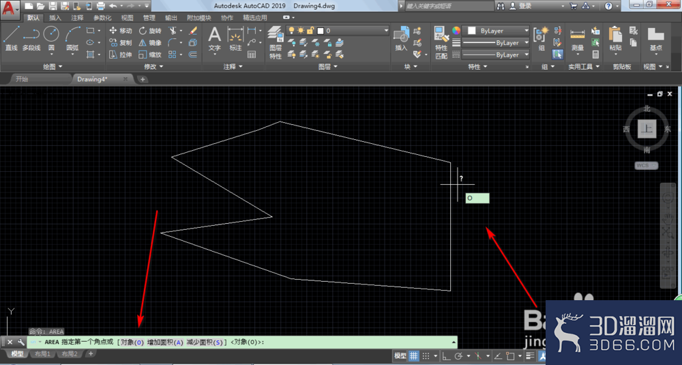Activate the Scale (缩放) command
This screenshot has width=682, height=365.
(x=149, y=55)
